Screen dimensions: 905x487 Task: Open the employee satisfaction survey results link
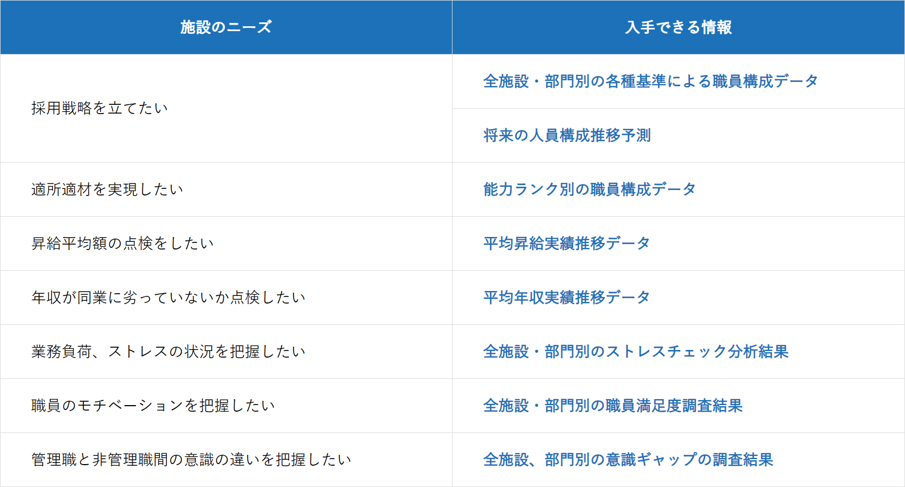(x=612, y=406)
